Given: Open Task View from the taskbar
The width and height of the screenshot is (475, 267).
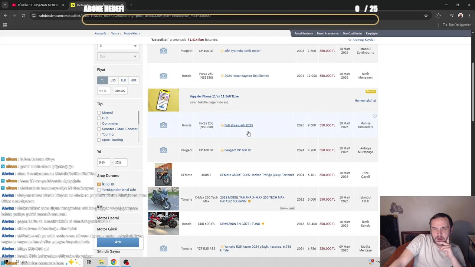Looking at the screenshot, I should click(89, 262).
